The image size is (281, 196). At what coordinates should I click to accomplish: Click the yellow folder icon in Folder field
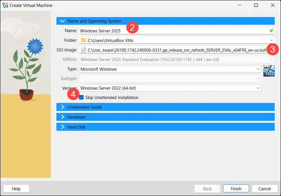click(x=83, y=40)
